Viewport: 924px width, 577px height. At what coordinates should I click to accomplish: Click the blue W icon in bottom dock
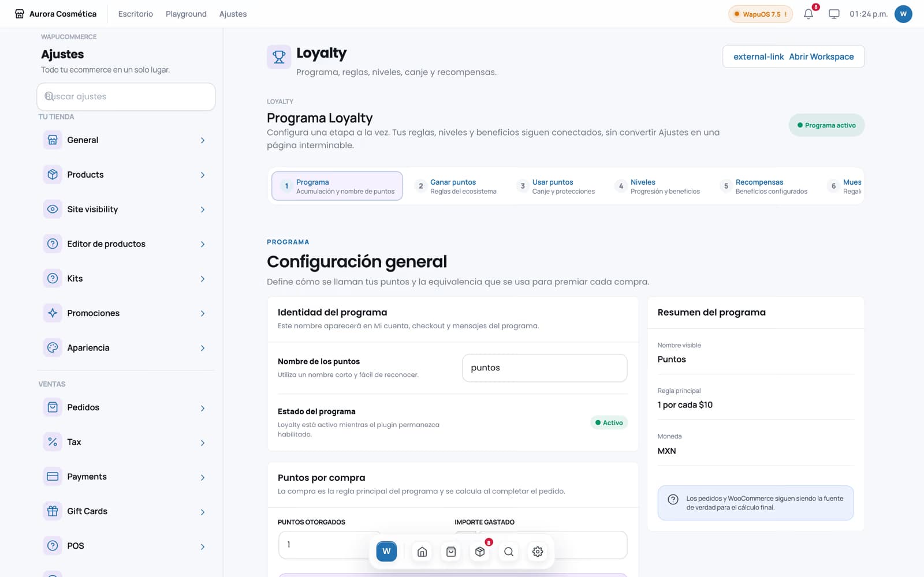[386, 552]
